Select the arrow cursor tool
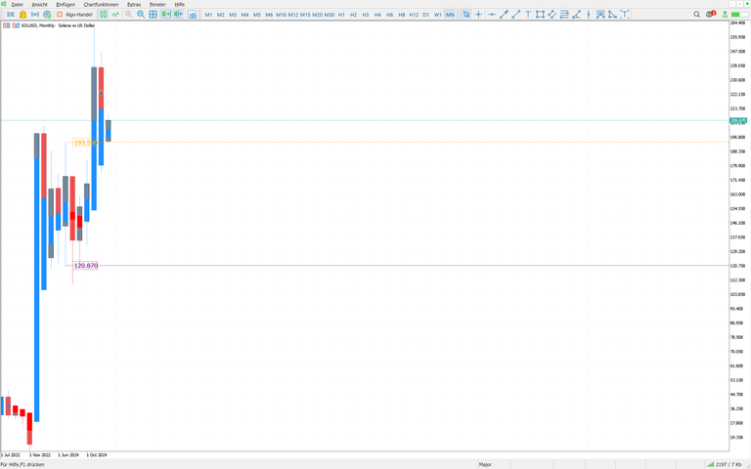This screenshot has width=751, height=469. coord(466,15)
